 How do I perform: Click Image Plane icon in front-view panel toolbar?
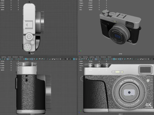pos(88,59)
